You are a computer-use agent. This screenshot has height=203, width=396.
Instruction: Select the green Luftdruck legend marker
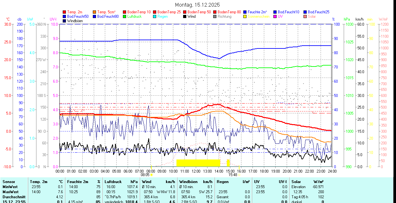click(x=125, y=16)
